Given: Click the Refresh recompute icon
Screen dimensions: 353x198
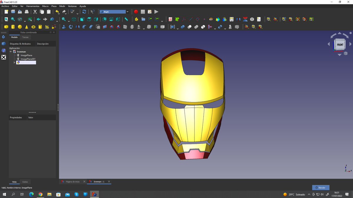Looking at the screenshot, I should pyautogui.click(x=84, y=12).
